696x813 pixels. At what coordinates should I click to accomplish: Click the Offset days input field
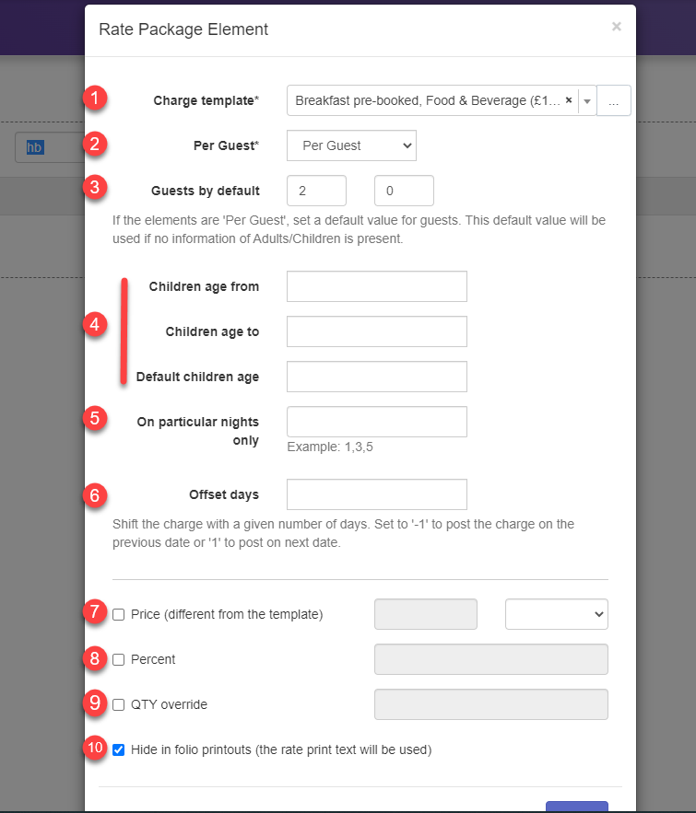pos(376,494)
